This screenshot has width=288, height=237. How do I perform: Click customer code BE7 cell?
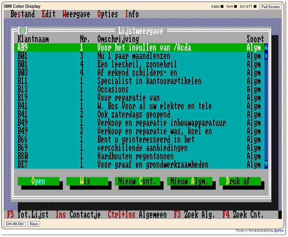click(x=23, y=164)
